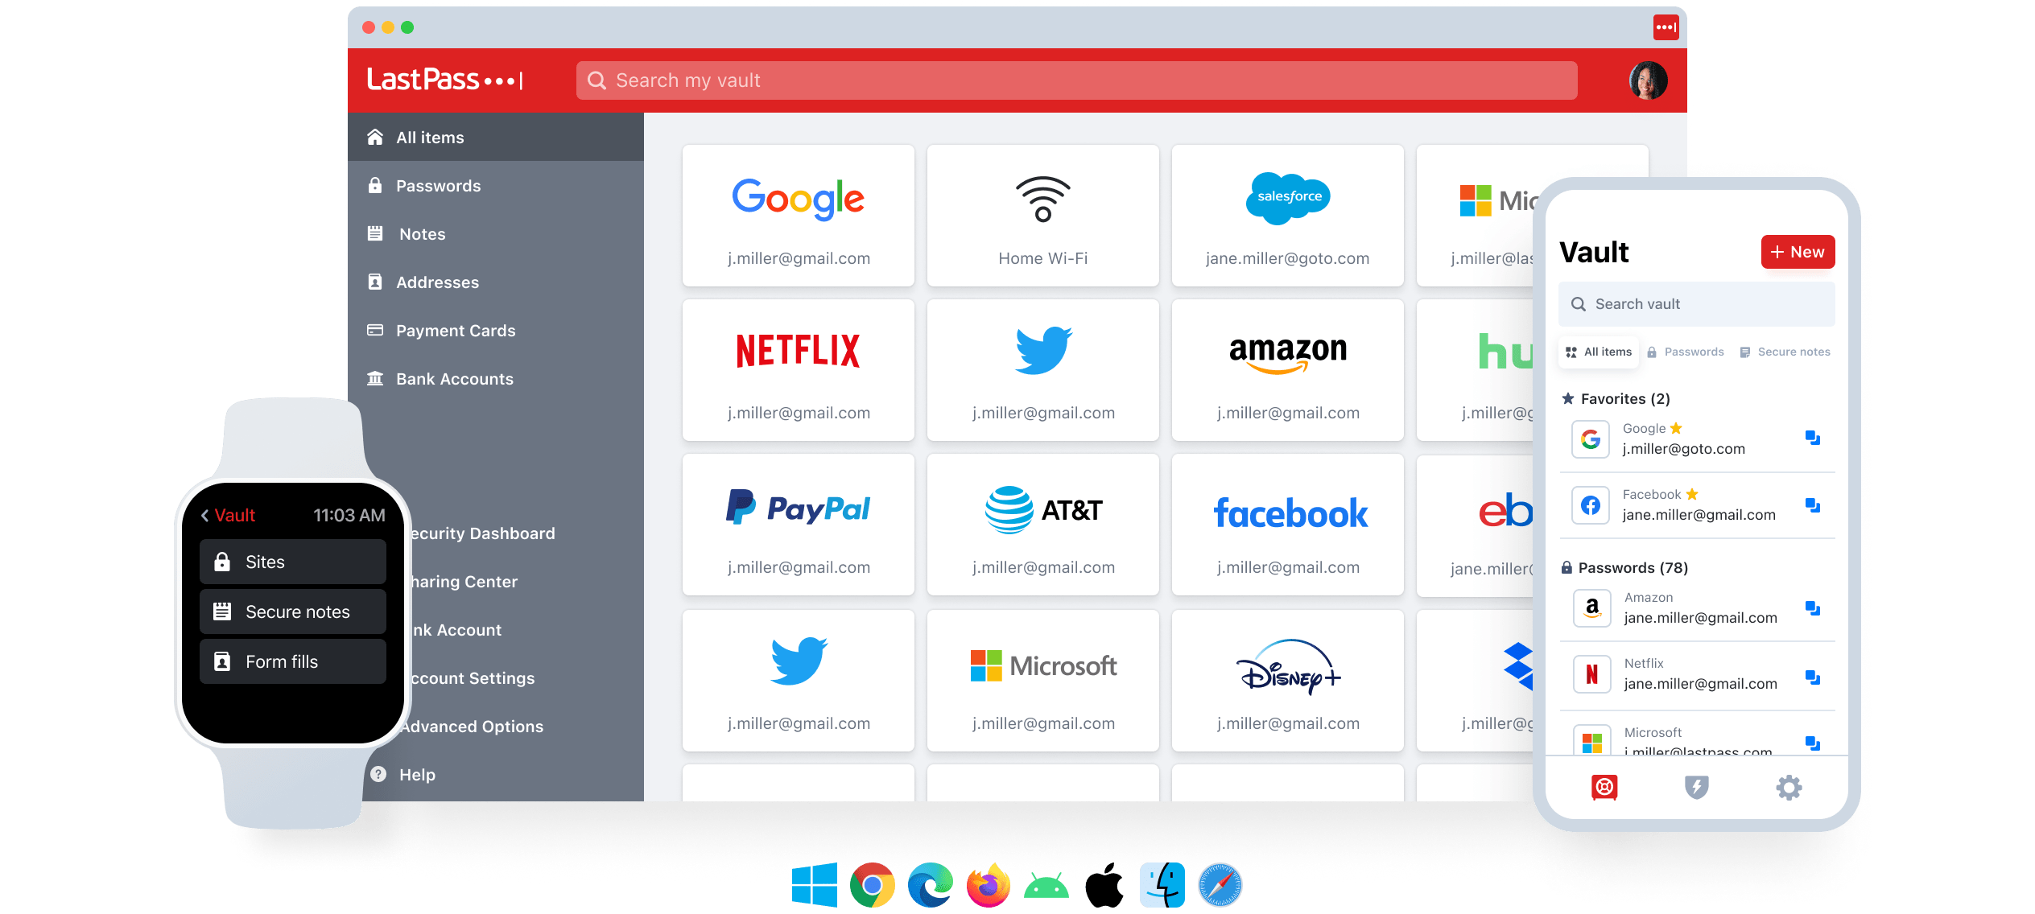Image resolution: width=2035 pixels, height=914 pixels.
Task: Open the settings gear on mobile app
Action: (1788, 787)
